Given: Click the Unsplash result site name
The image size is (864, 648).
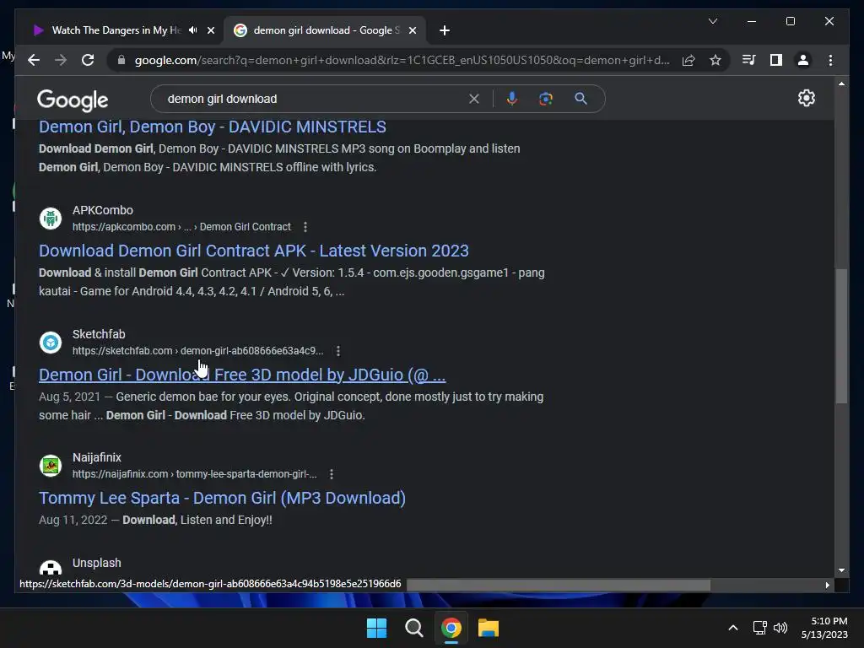Looking at the screenshot, I should coord(96,563).
